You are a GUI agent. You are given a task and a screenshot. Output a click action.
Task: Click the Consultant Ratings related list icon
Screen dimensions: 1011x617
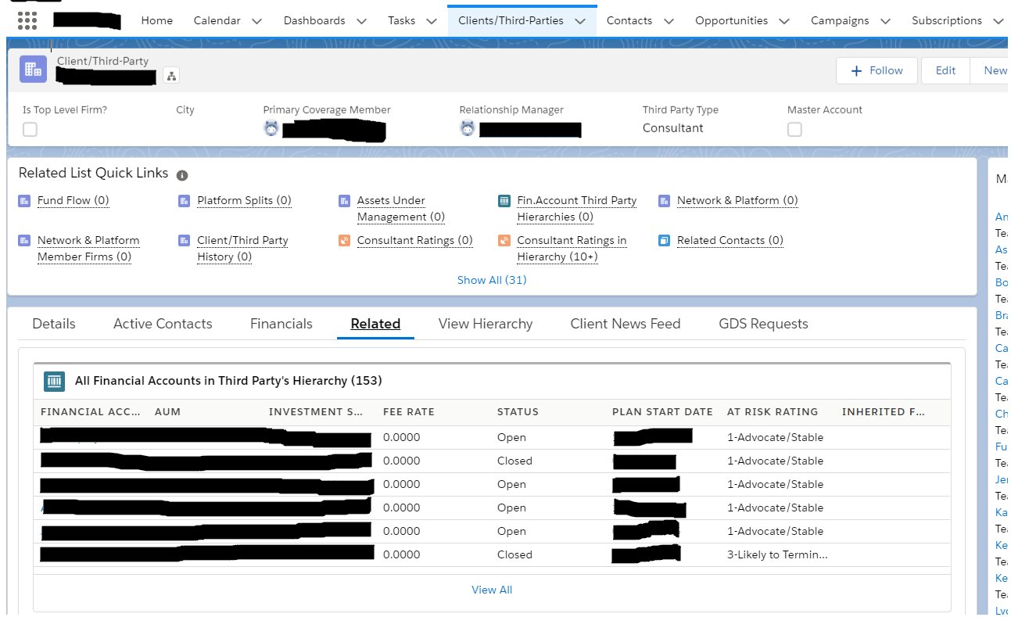(x=343, y=240)
